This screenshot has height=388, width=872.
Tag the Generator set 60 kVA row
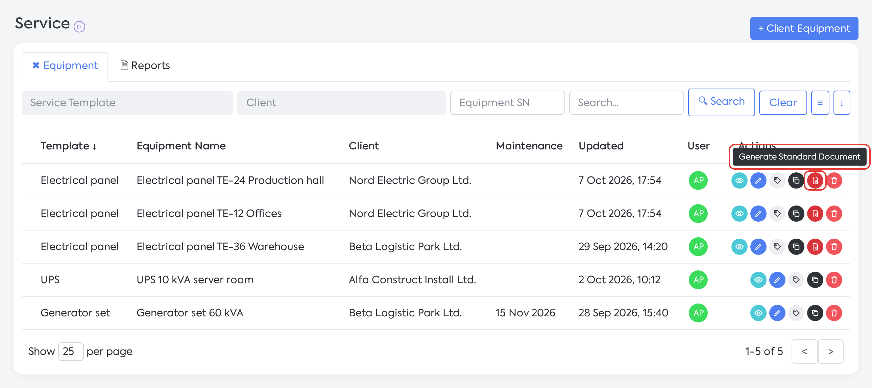[x=796, y=313]
